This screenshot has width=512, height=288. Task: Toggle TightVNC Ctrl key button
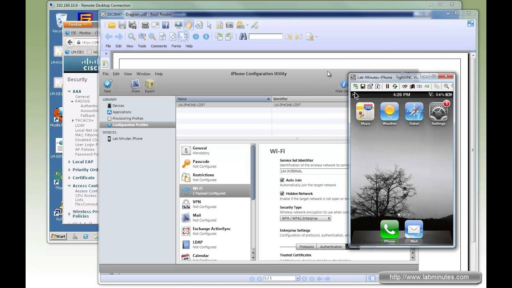click(x=419, y=86)
